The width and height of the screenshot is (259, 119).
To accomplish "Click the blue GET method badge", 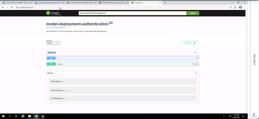I will pyautogui.click(x=51, y=58).
